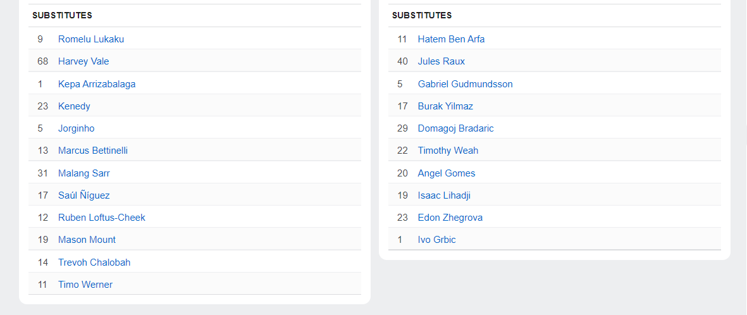Screen dimensions: 747x315
Task: Select Kepa Arrizabalaga from substitutes
Action: click(97, 84)
